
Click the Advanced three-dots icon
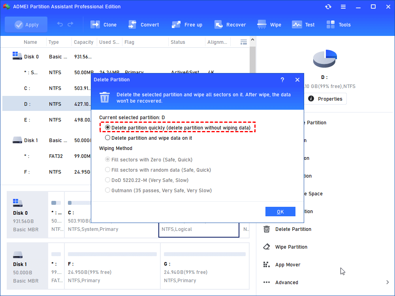[x=267, y=283]
